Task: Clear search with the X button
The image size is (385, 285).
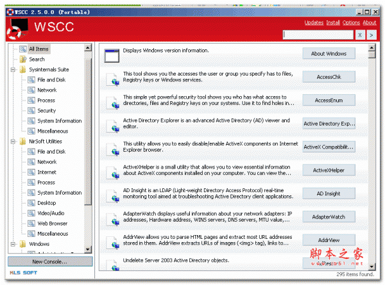Action: tap(360, 35)
